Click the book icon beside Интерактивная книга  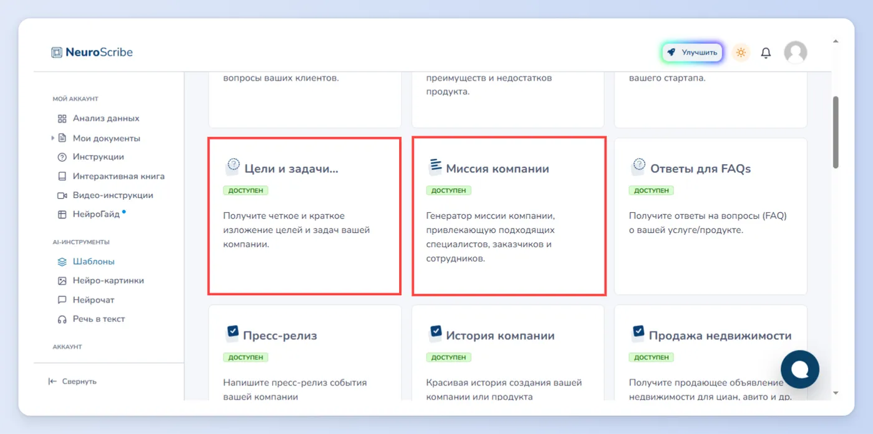tap(62, 176)
